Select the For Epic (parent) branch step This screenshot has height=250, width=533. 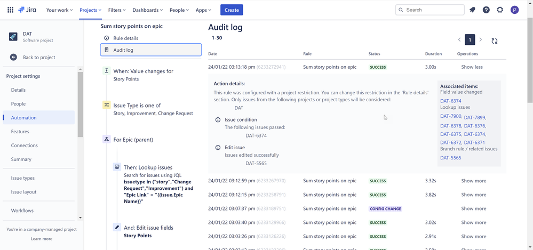coord(133,140)
